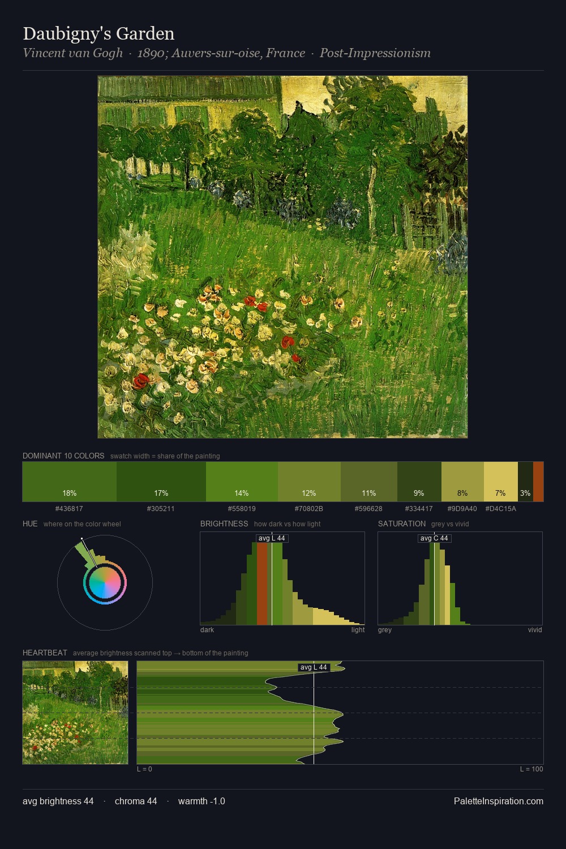
Task: Click the "vivid" axis label under Saturation
Action: (535, 630)
